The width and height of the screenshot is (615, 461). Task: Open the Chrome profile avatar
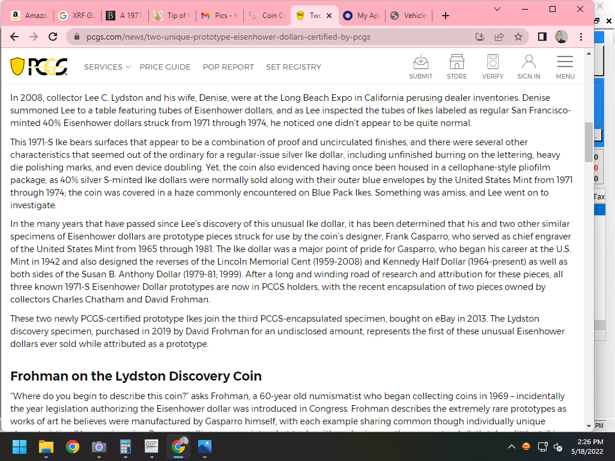click(562, 37)
